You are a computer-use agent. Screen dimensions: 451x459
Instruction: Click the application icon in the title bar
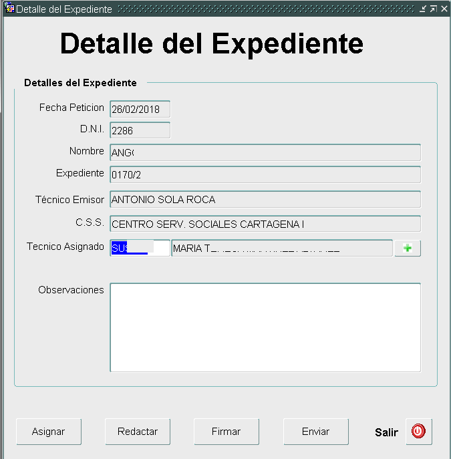pyautogui.click(x=9, y=9)
